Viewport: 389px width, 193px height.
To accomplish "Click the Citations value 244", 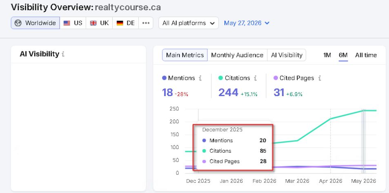I will click(x=228, y=92).
